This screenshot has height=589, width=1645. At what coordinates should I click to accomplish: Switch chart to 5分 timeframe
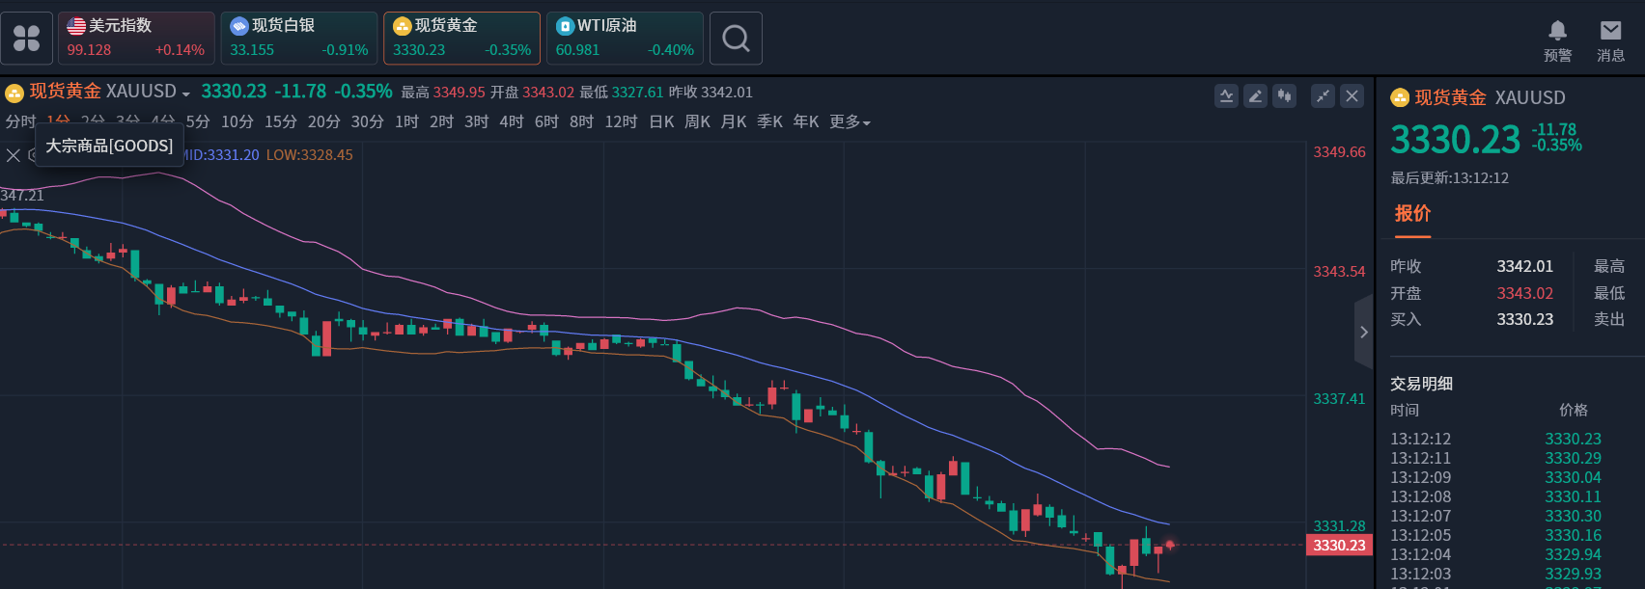198,122
